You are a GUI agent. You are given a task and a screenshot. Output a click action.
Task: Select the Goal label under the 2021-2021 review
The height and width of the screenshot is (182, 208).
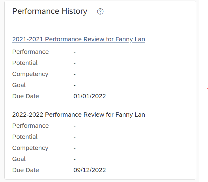coord(19,85)
